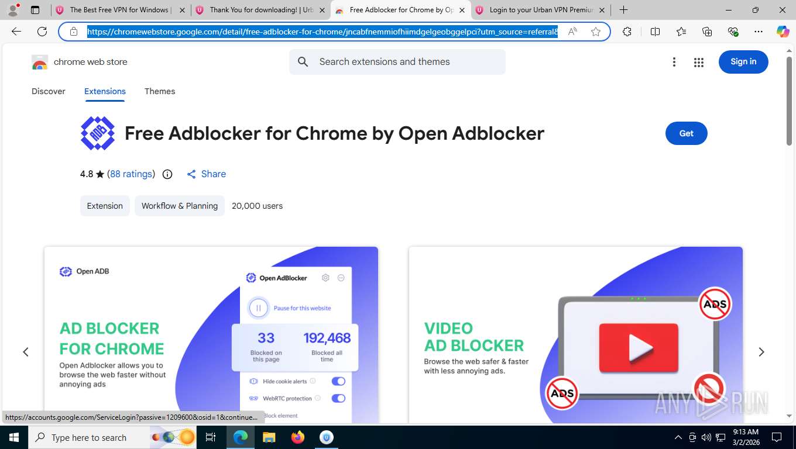
Task: Click the Windows search box
Action: click(112, 437)
